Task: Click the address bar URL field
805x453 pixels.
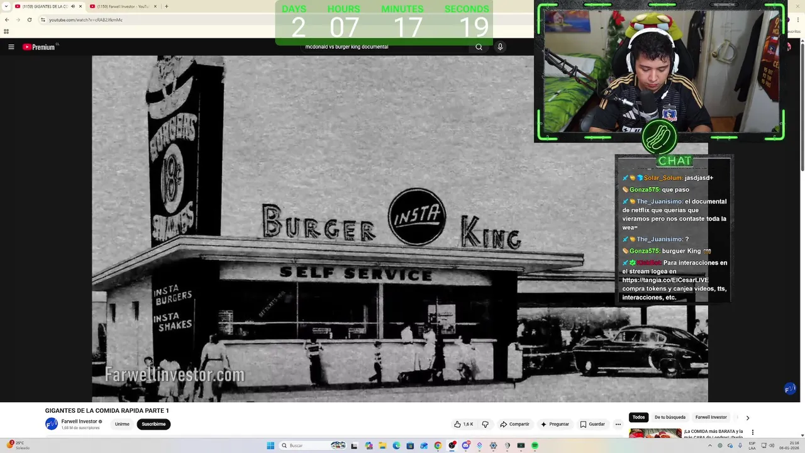Action: [x=157, y=20]
